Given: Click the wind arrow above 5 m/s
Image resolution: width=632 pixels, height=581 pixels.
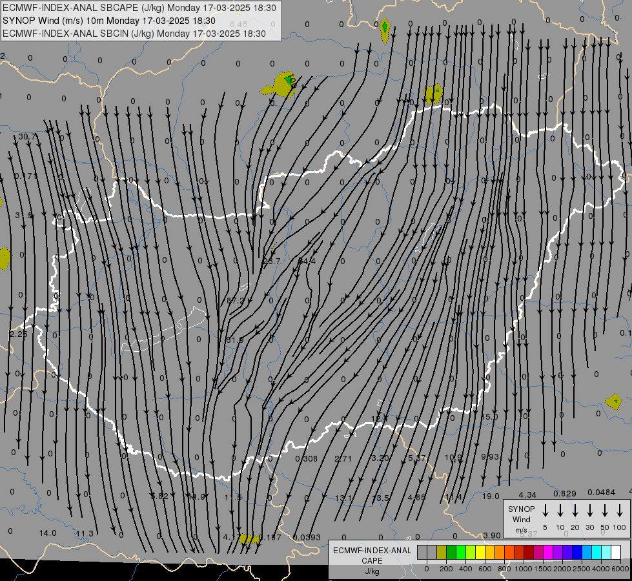Looking at the screenshot, I should (x=545, y=511).
